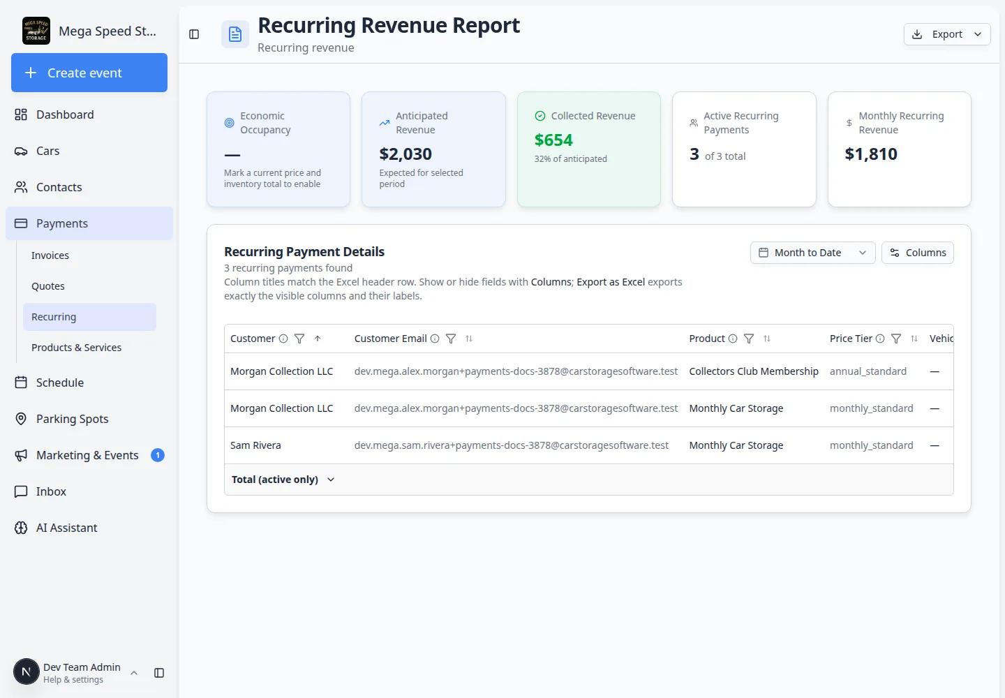The image size is (1005, 698).
Task: Click the Mega Speed Storage logo
Action: [x=36, y=31]
